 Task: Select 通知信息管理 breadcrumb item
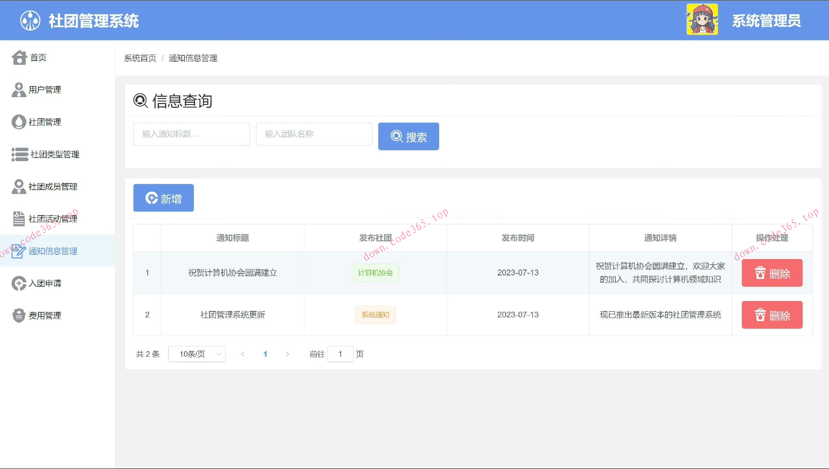point(193,58)
